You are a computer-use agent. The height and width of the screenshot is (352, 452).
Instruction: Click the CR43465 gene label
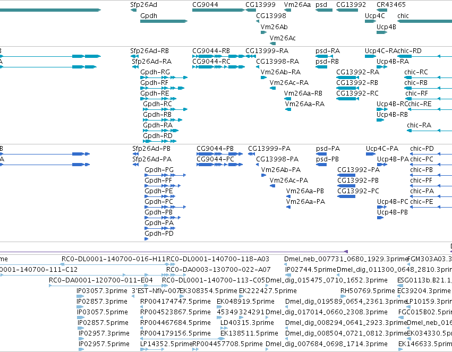click(x=391, y=5)
